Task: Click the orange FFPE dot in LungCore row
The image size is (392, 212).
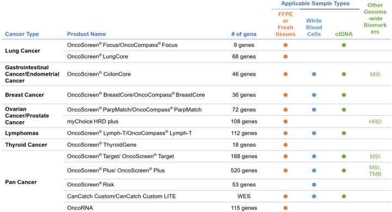Action: coord(285,57)
